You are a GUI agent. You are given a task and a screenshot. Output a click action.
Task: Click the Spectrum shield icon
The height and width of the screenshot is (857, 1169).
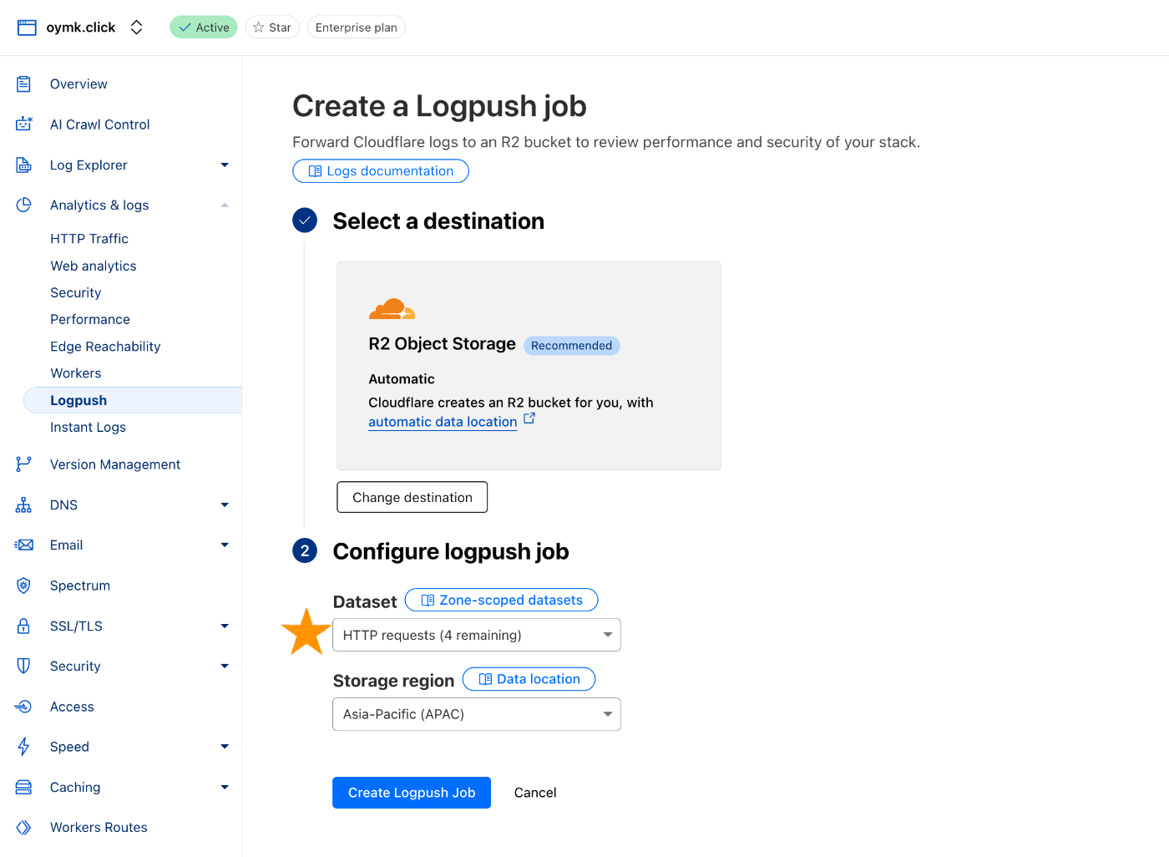[x=23, y=586]
